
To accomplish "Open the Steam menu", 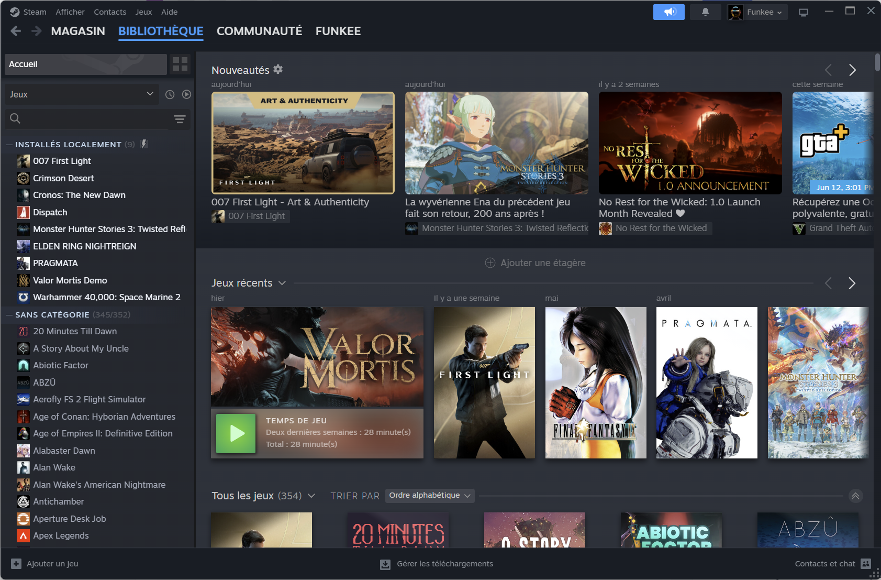I will (x=28, y=12).
